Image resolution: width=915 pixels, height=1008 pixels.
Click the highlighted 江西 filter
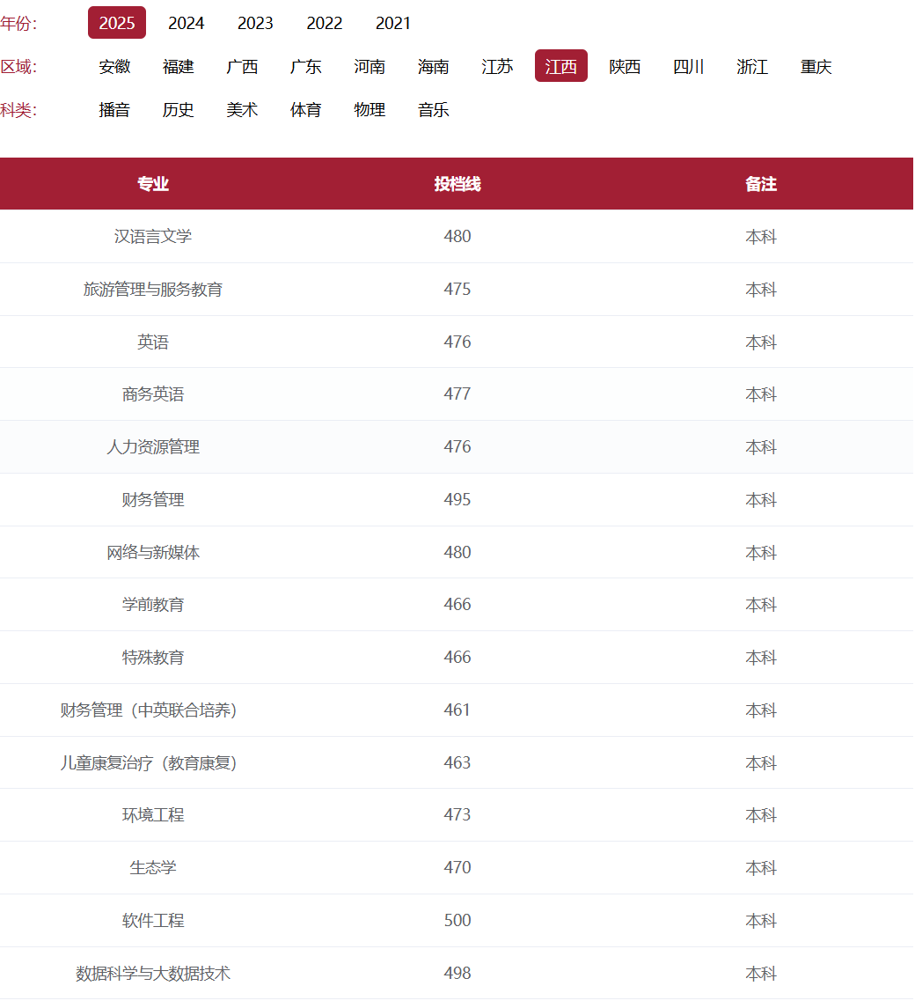560,66
